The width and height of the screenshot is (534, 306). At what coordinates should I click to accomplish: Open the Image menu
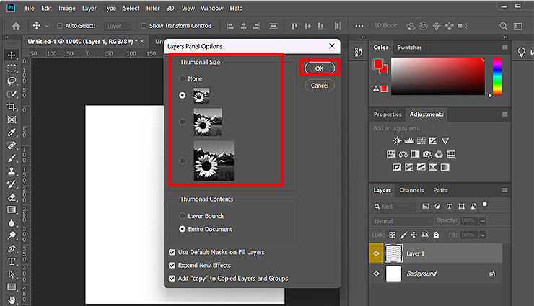[x=67, y=8]
